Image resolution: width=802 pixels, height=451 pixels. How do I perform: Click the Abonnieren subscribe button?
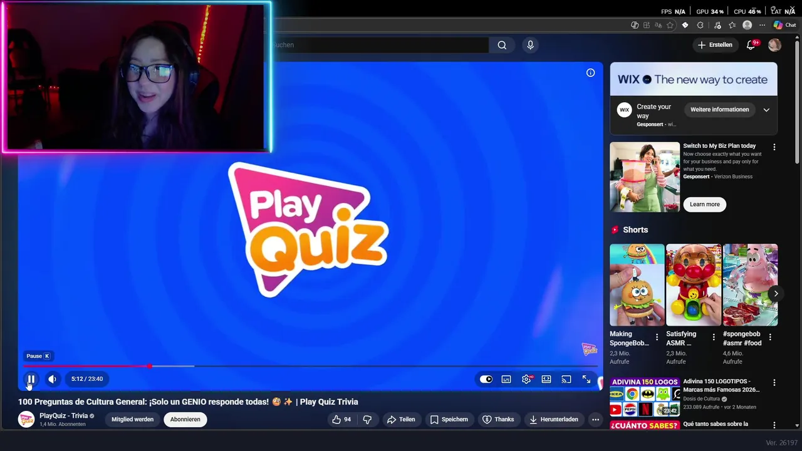[x=185, y=420]
